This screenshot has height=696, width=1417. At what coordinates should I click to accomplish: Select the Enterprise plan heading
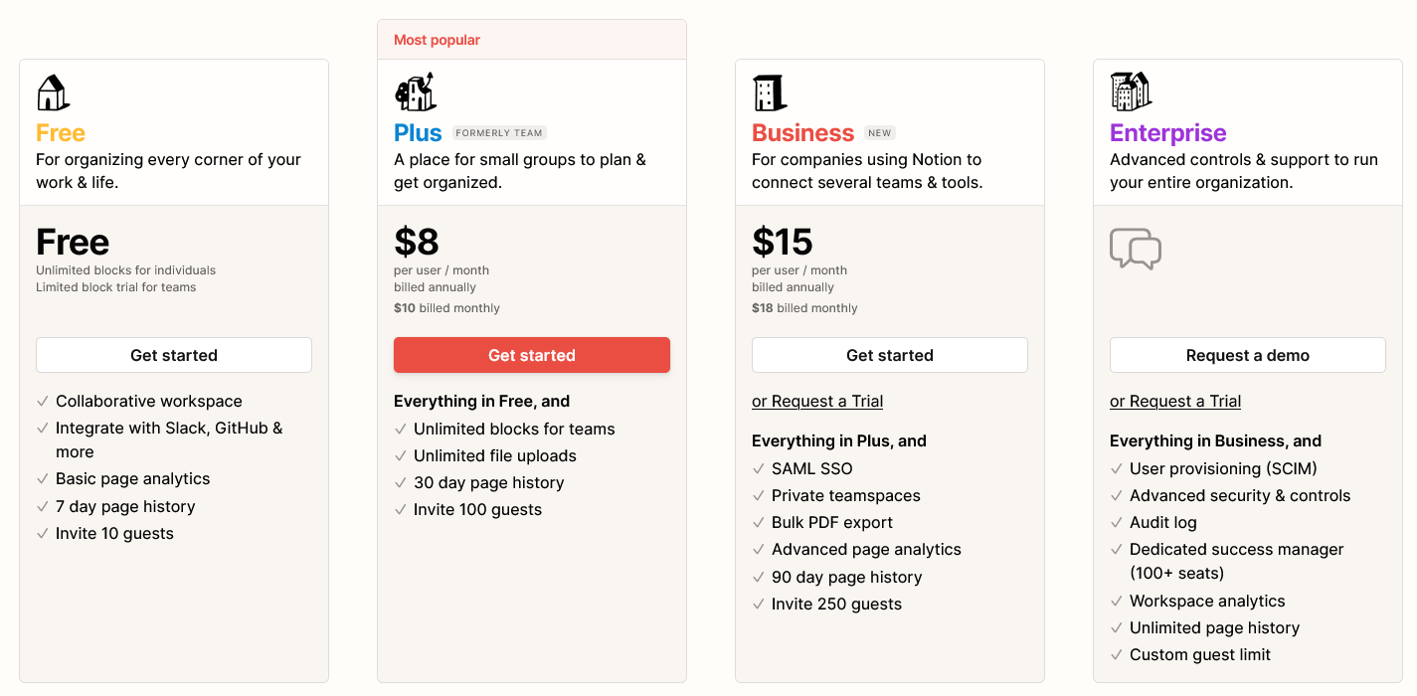coord(1168,133)
